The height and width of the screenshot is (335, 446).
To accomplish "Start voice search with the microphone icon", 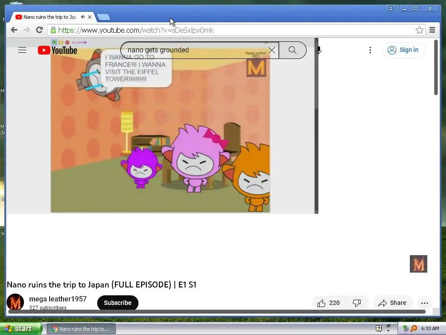I will click(319, 50).
